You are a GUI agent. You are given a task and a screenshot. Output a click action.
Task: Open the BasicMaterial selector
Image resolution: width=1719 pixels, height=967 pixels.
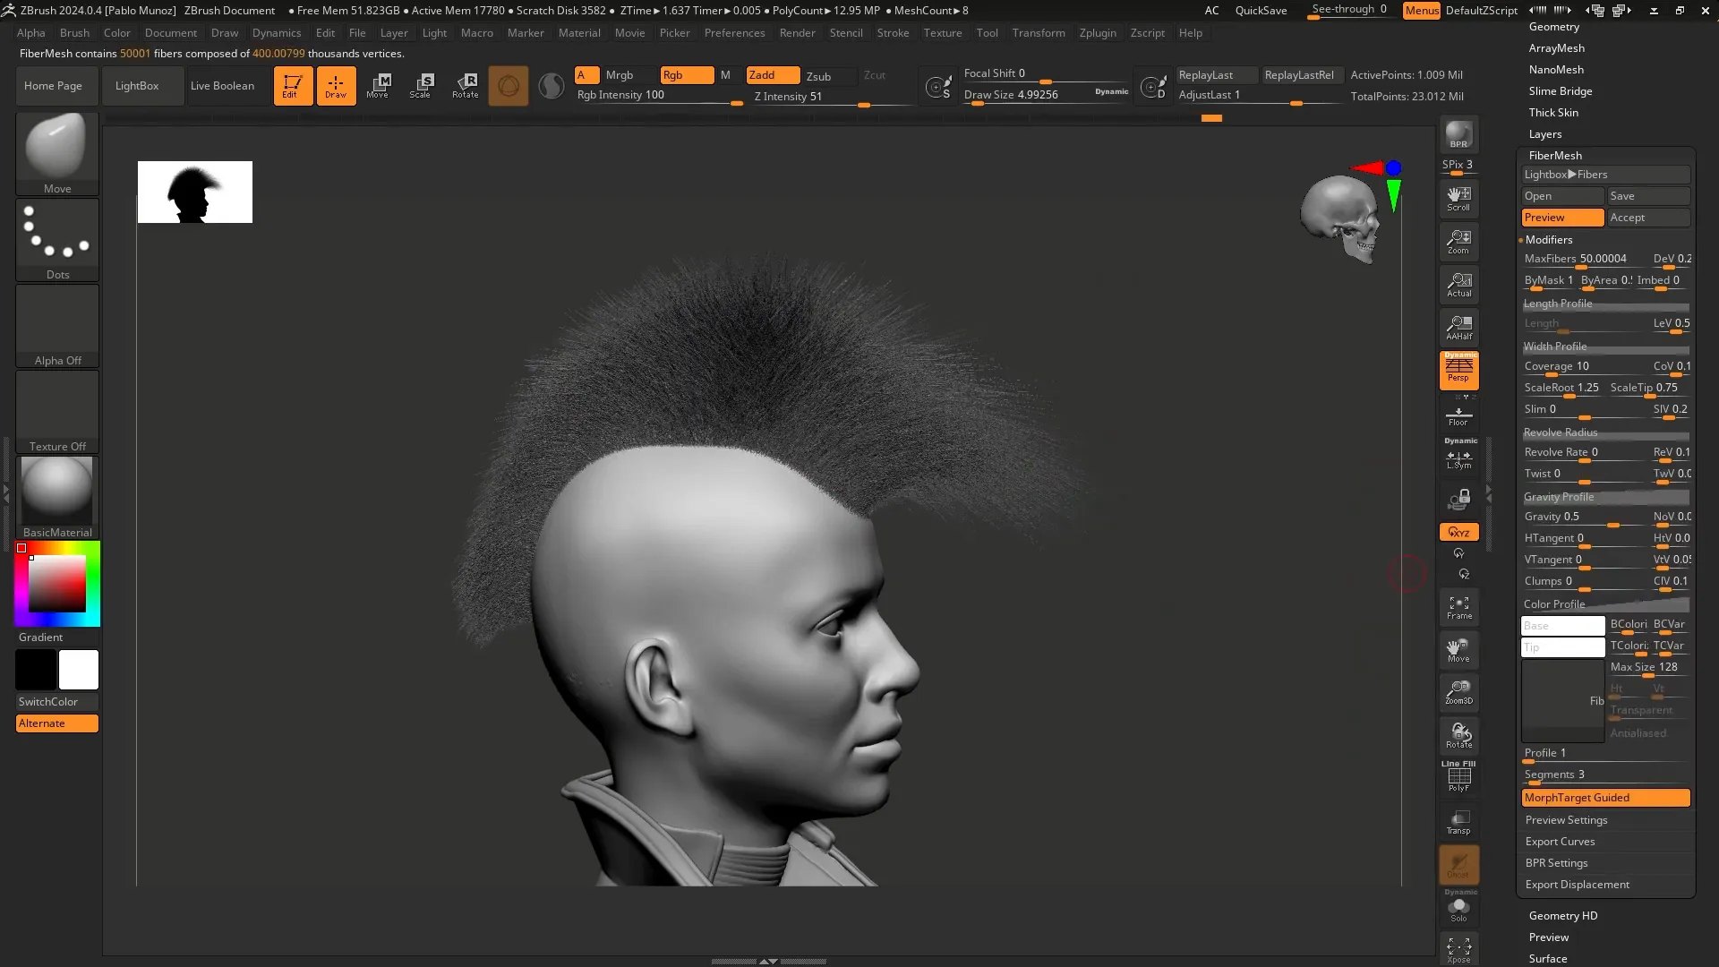pos(57,497)
